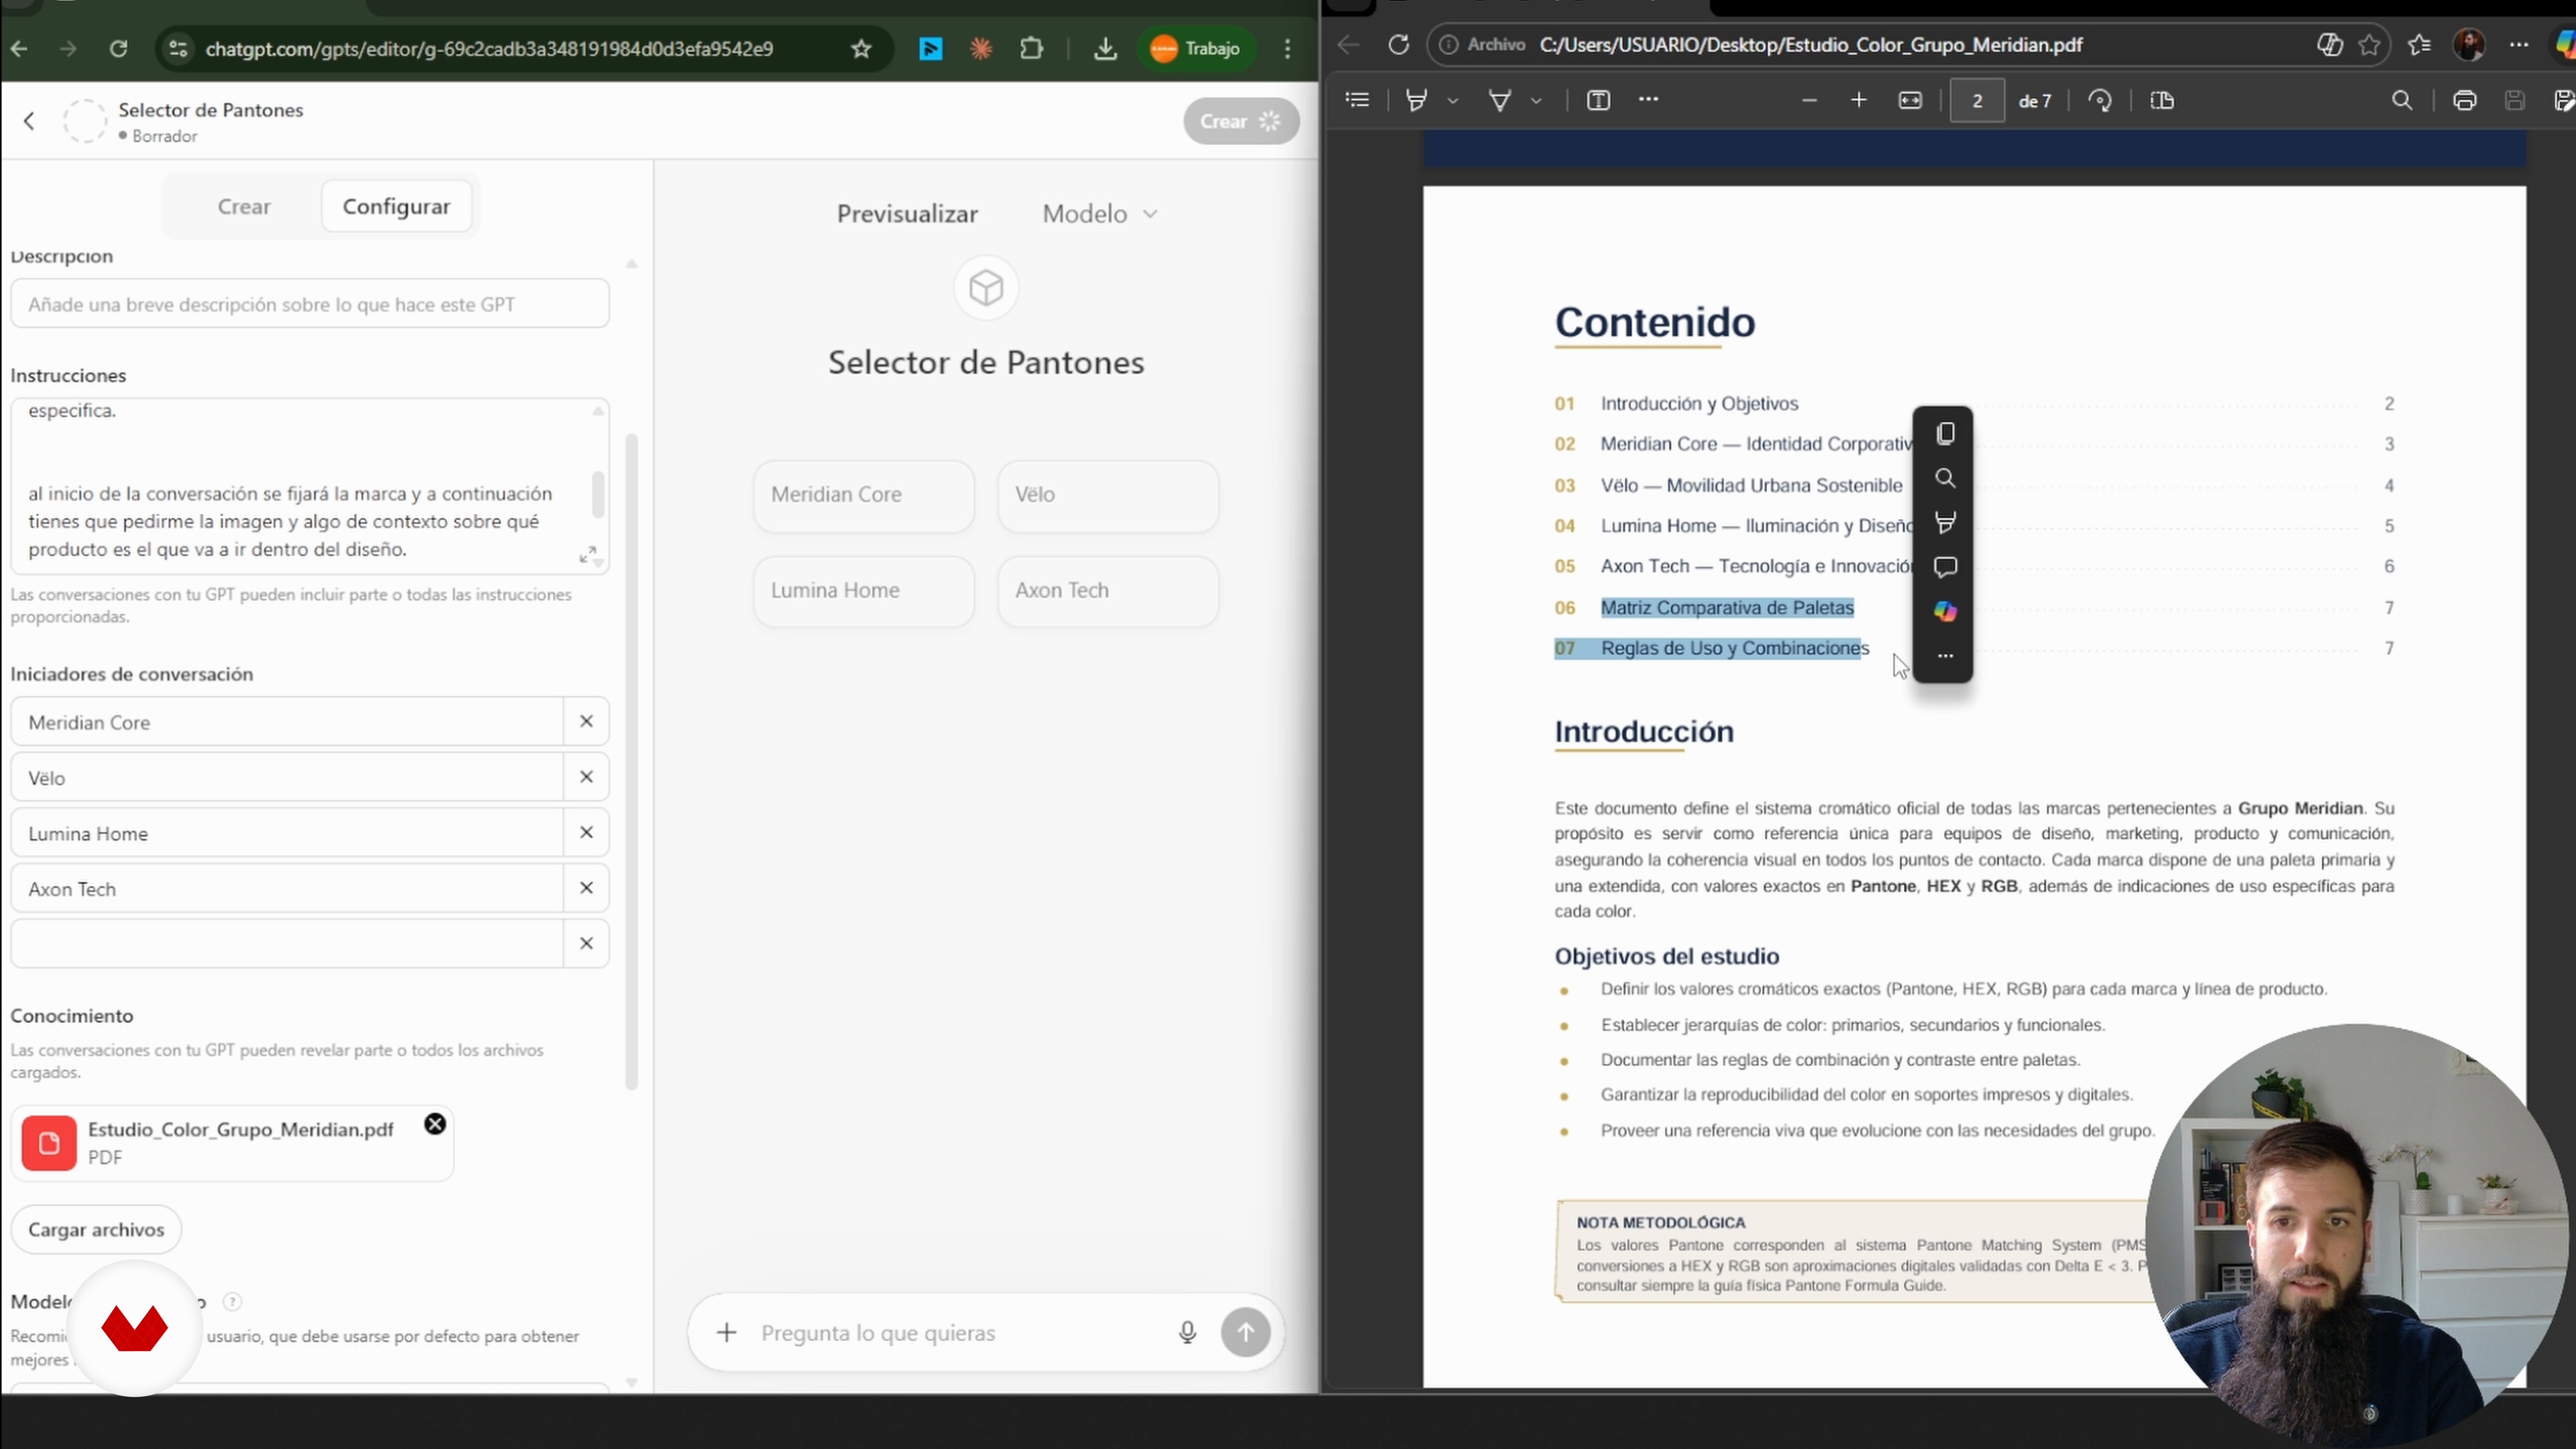
Task: Open Chrome downloads icon
Action: click(1105, 48)
